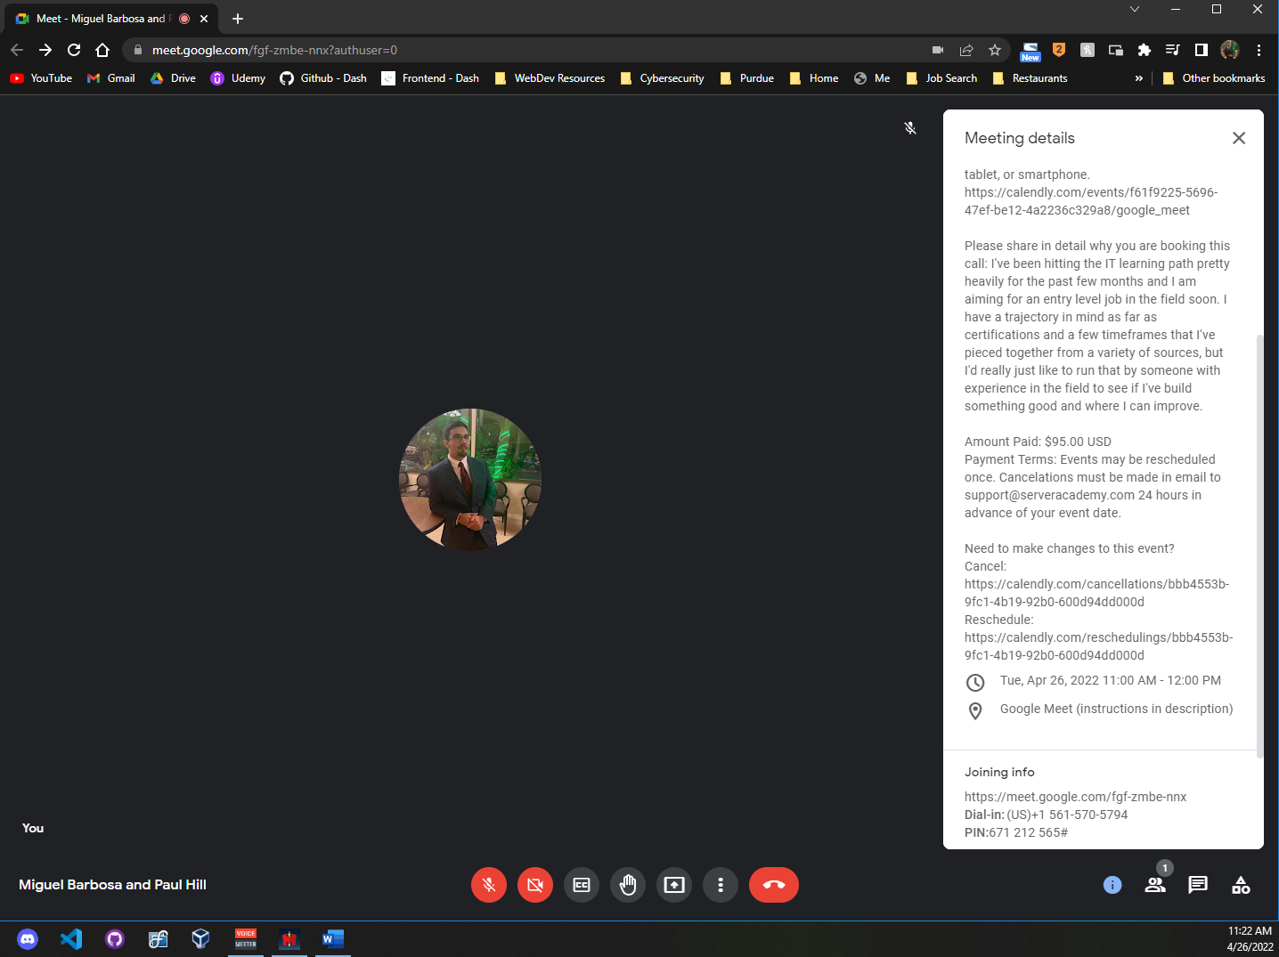Open the Chrome tab search dropdown

click(1134, 10)
